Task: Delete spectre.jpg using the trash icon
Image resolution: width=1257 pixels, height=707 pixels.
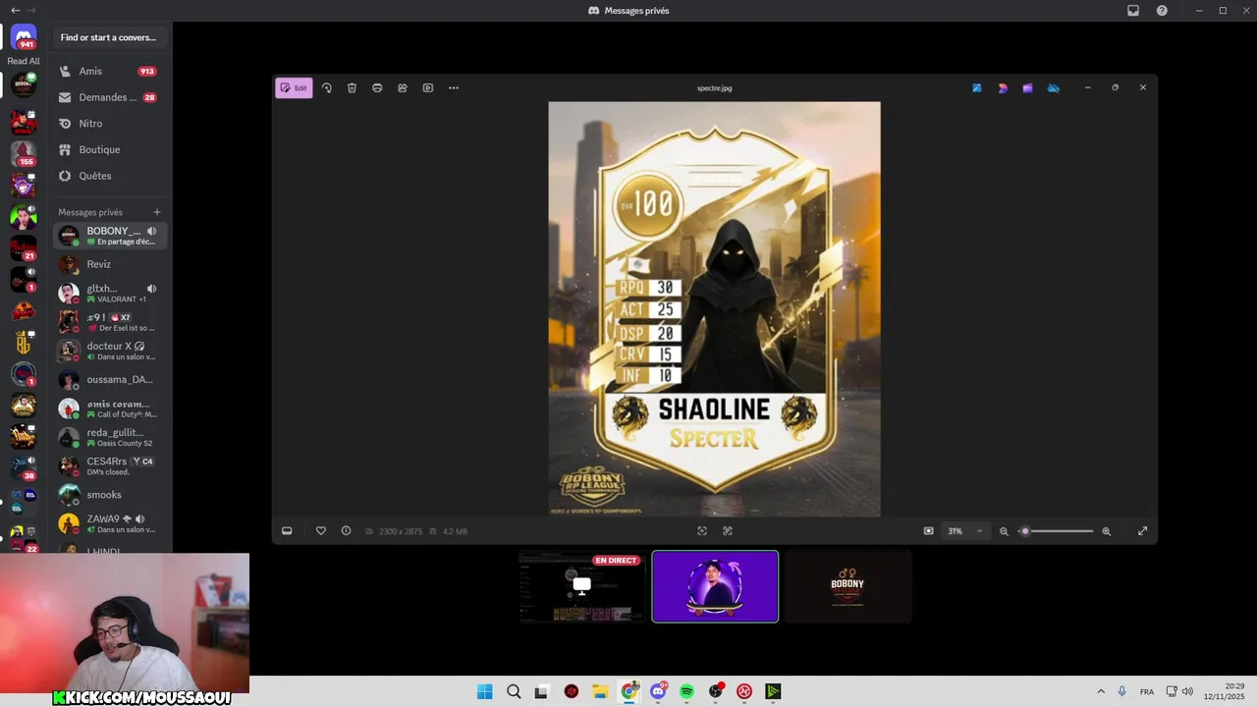Action: (x=352, y=88)
